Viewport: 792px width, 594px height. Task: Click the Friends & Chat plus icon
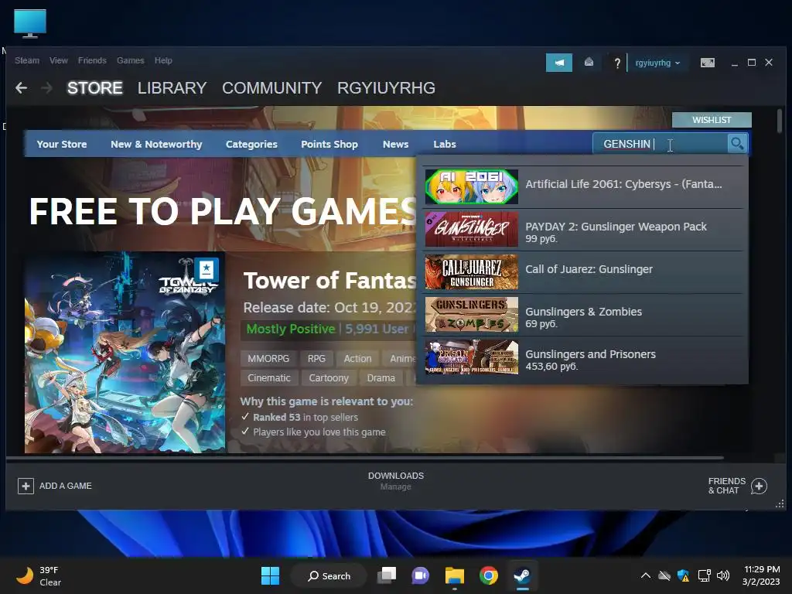tap(759, 486)
